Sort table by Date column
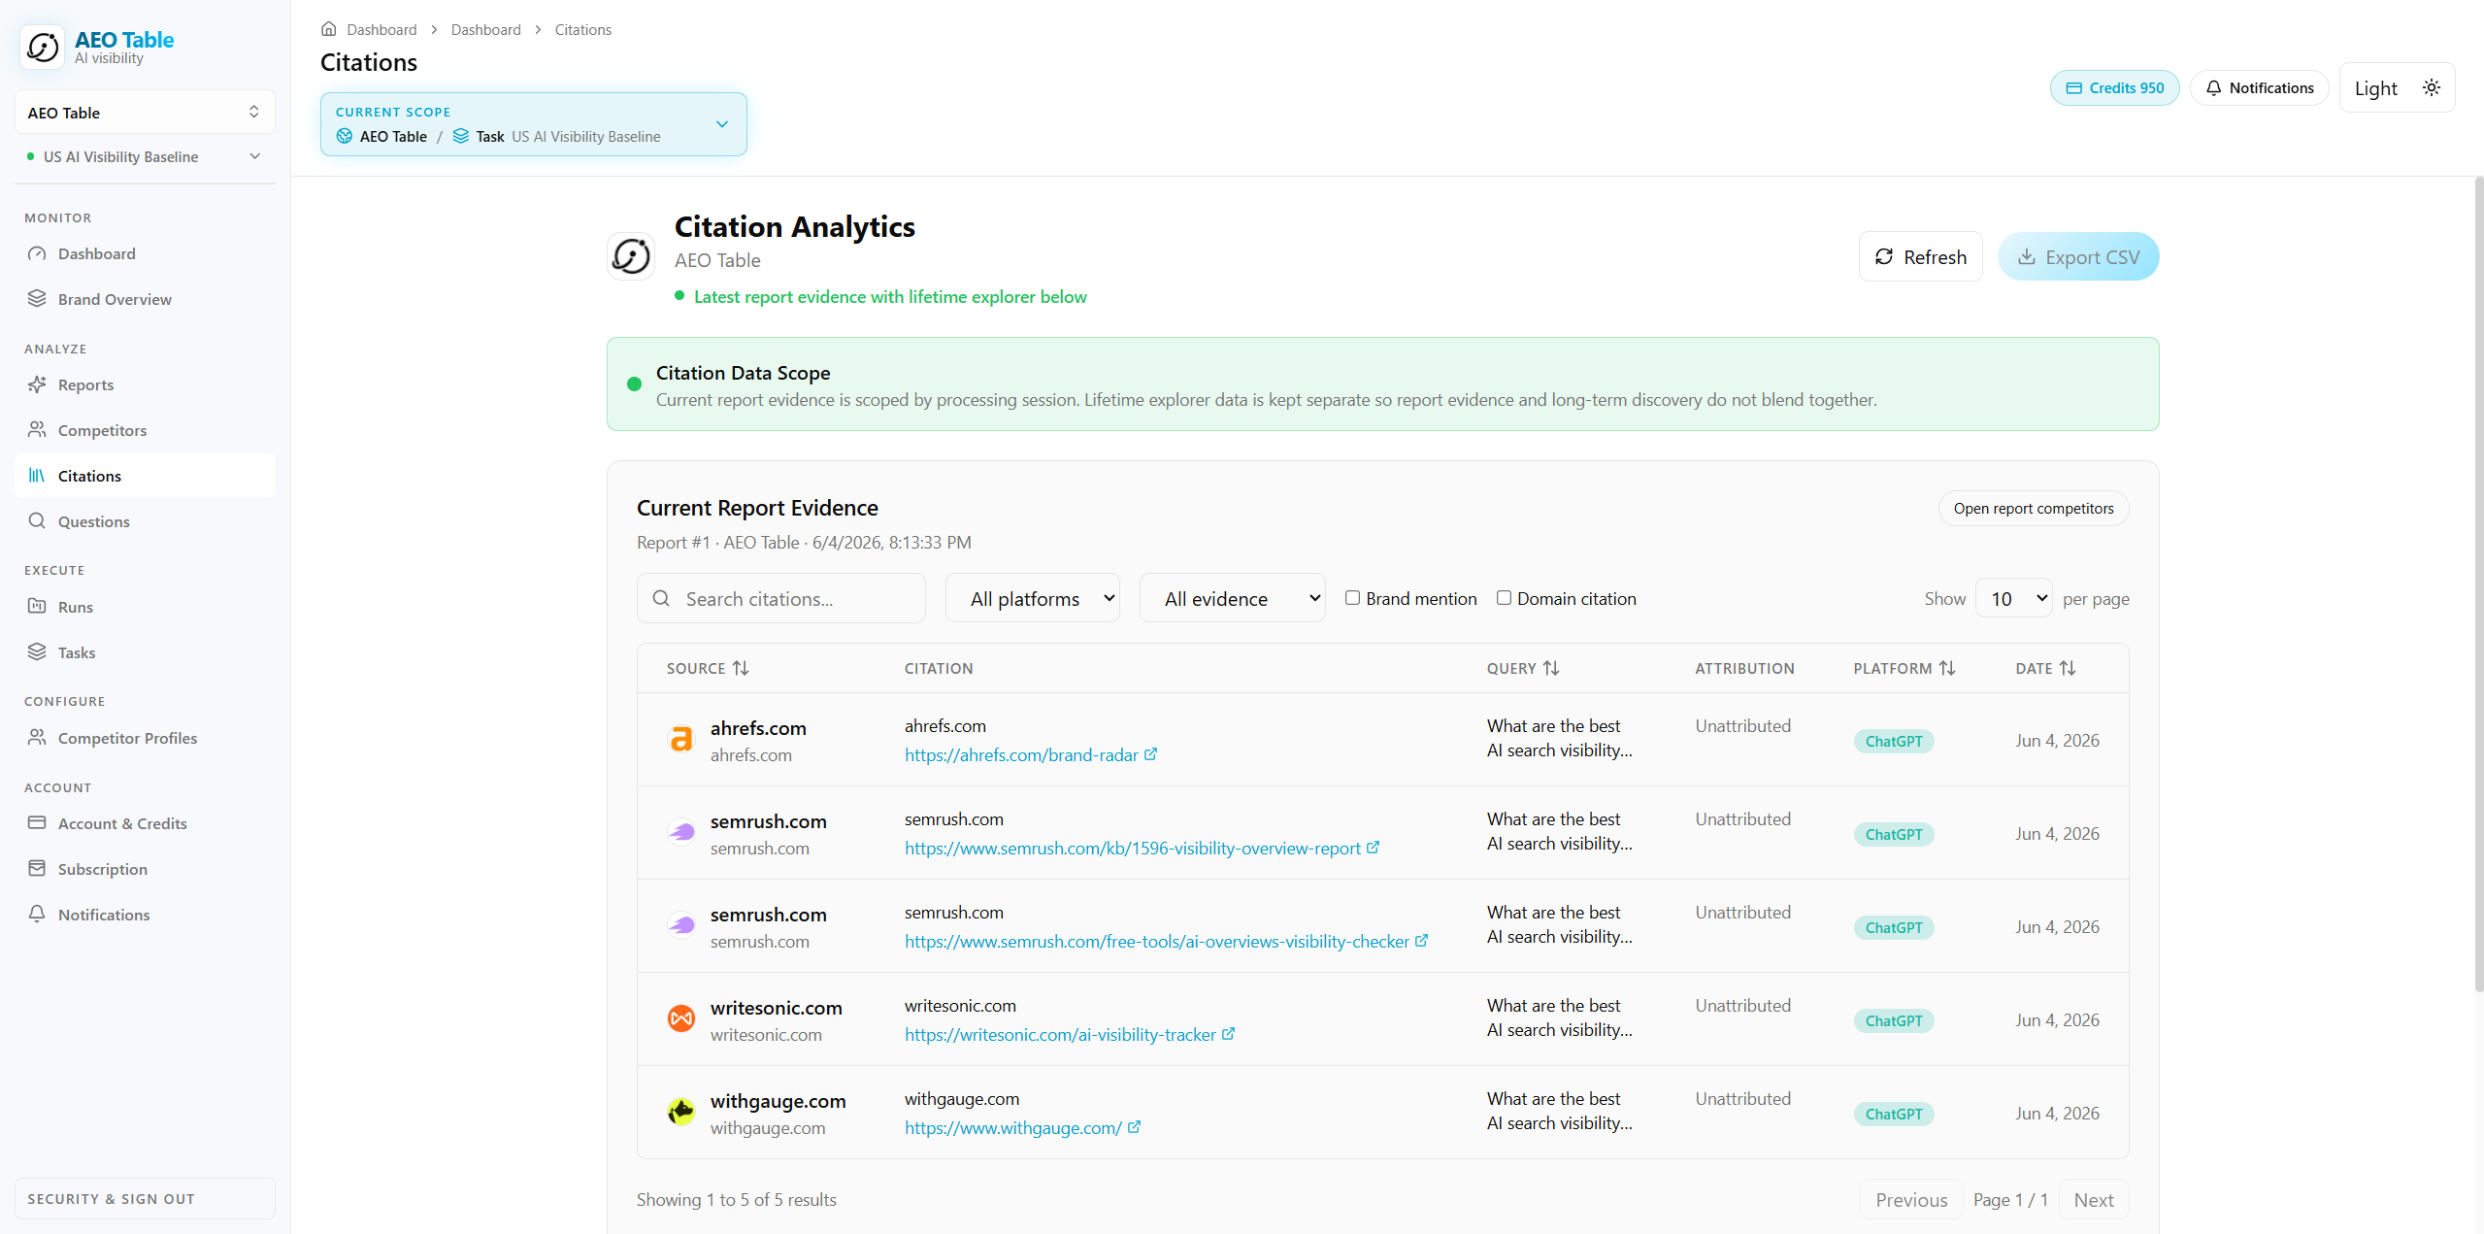Image resolution: width=2484 pixels, height=1234 pixels. (2045, 668)
